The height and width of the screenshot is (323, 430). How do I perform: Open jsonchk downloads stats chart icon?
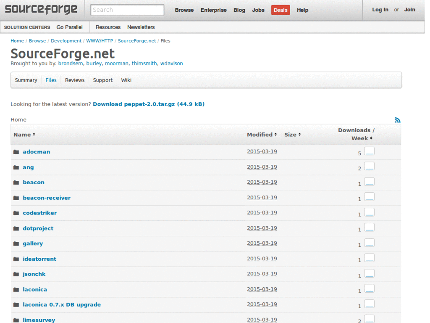tap(369, 273)
